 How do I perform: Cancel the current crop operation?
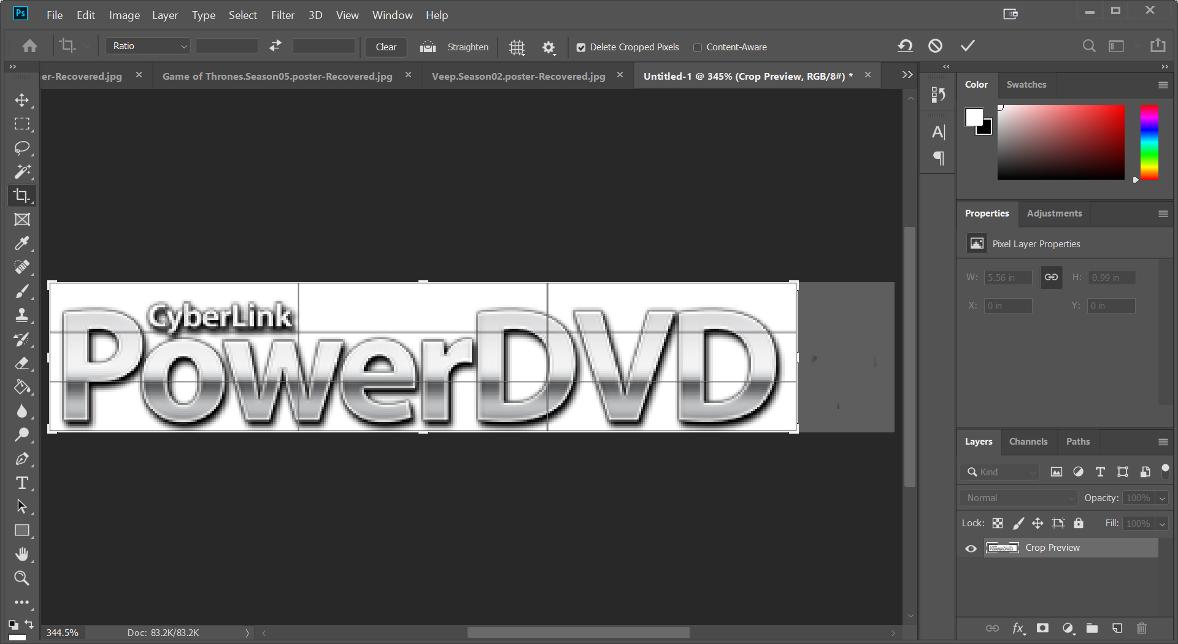pyautogui.click(x=935, y=46)
